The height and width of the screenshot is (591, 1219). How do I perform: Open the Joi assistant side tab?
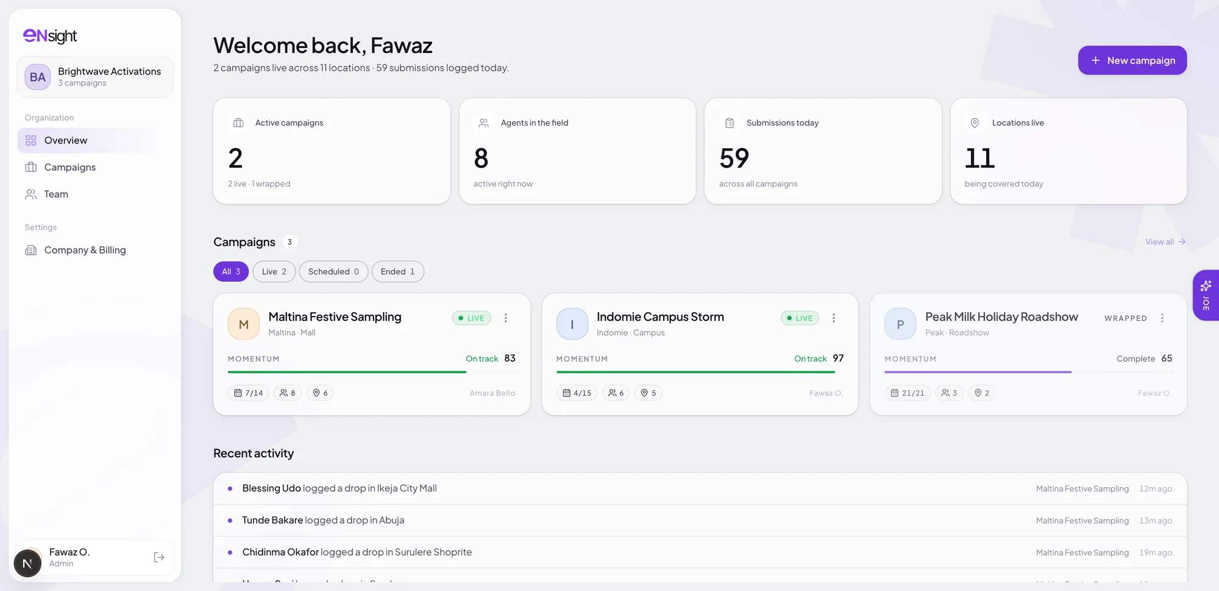coord(1206,295)
